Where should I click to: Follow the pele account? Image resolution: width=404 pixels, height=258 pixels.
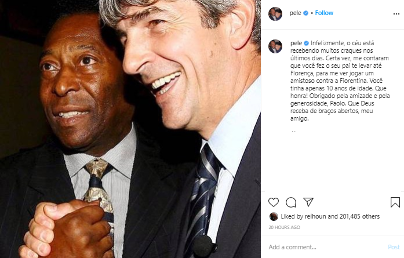click(324, 12)
